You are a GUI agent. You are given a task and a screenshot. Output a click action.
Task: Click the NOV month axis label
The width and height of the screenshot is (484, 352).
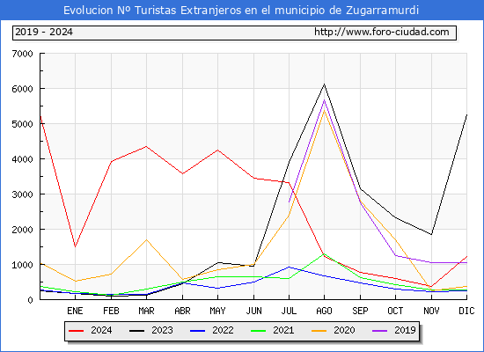tap(431, 311)
